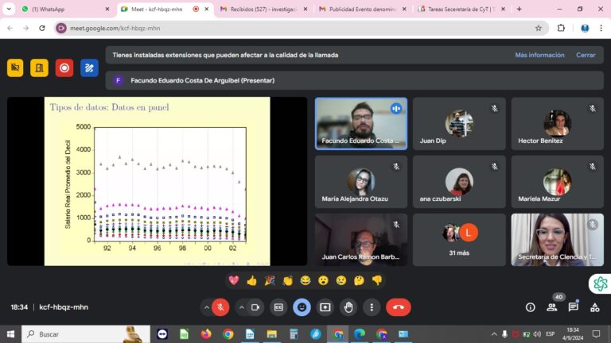Viewport: 611px width, 343px height.
Task: Hang up with the red leave call button
Action: pyautogui.click(x=399, y=307)
